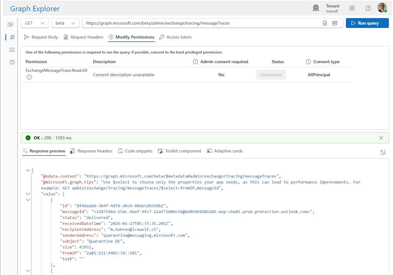Open the sidebar expand panel icon
Screen dimensions: 393x275
[11, 25]
